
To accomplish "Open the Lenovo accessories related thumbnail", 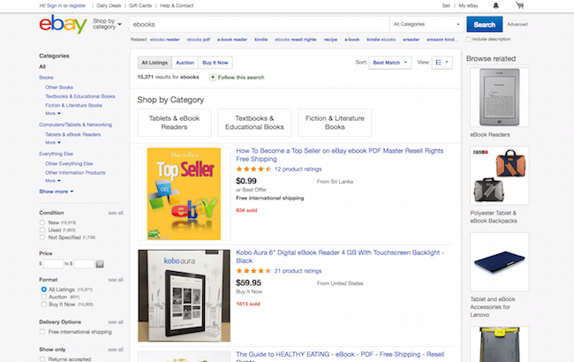I will (500, 261).
